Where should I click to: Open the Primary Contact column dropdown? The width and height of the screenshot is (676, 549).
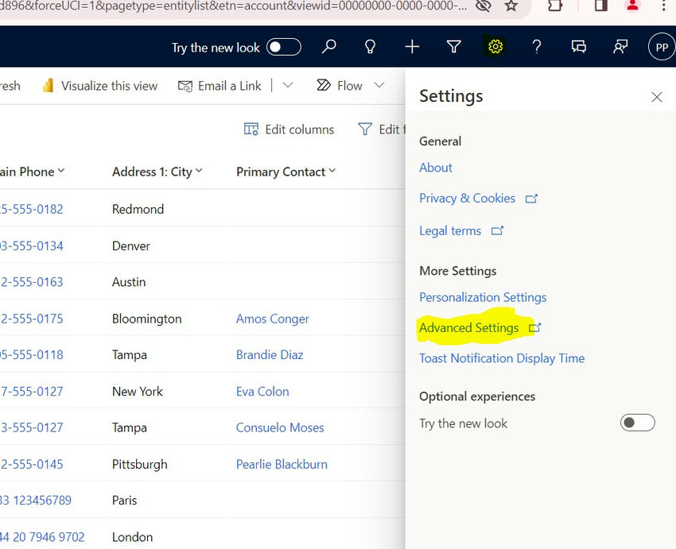(332, 171)
